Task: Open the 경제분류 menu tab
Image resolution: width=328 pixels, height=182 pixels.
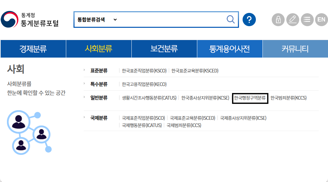Action: click(33, 49)
